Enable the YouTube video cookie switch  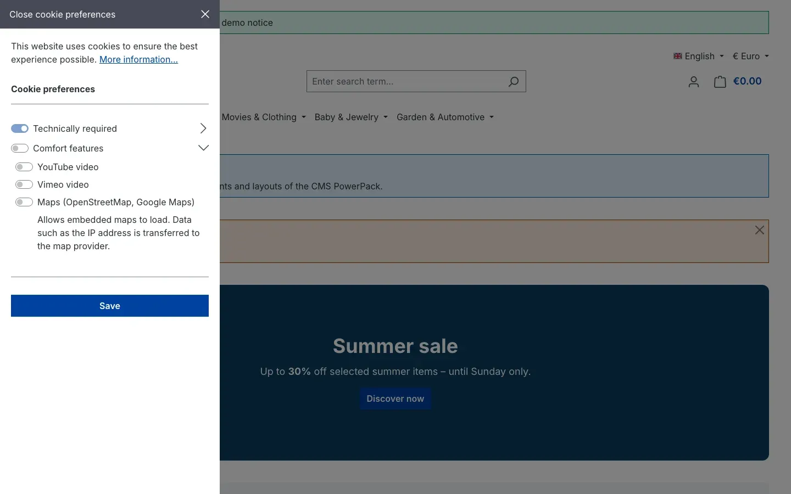tap(24, 167)
